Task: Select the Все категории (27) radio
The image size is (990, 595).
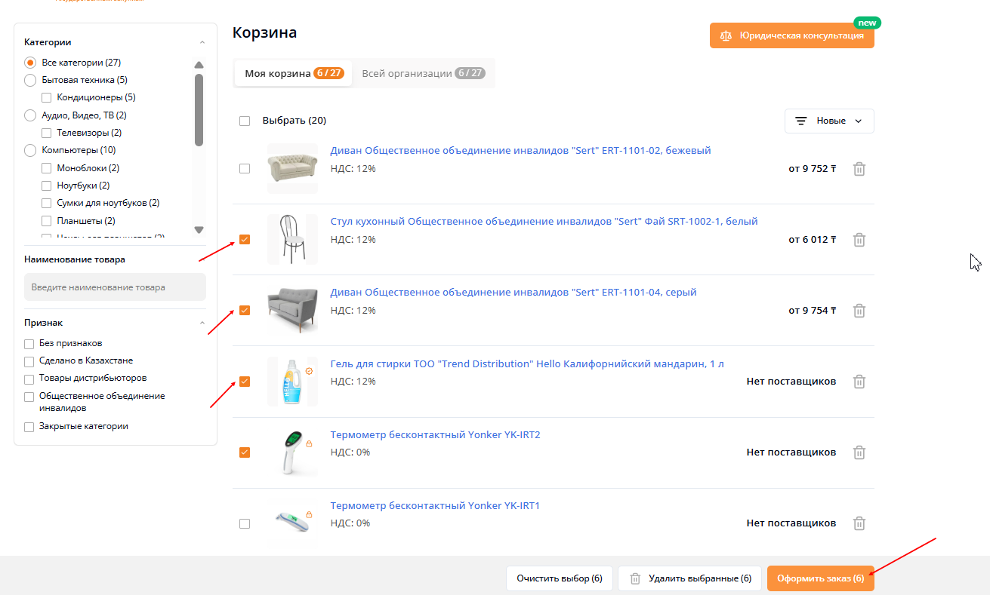Action: [x=30, y=63]
